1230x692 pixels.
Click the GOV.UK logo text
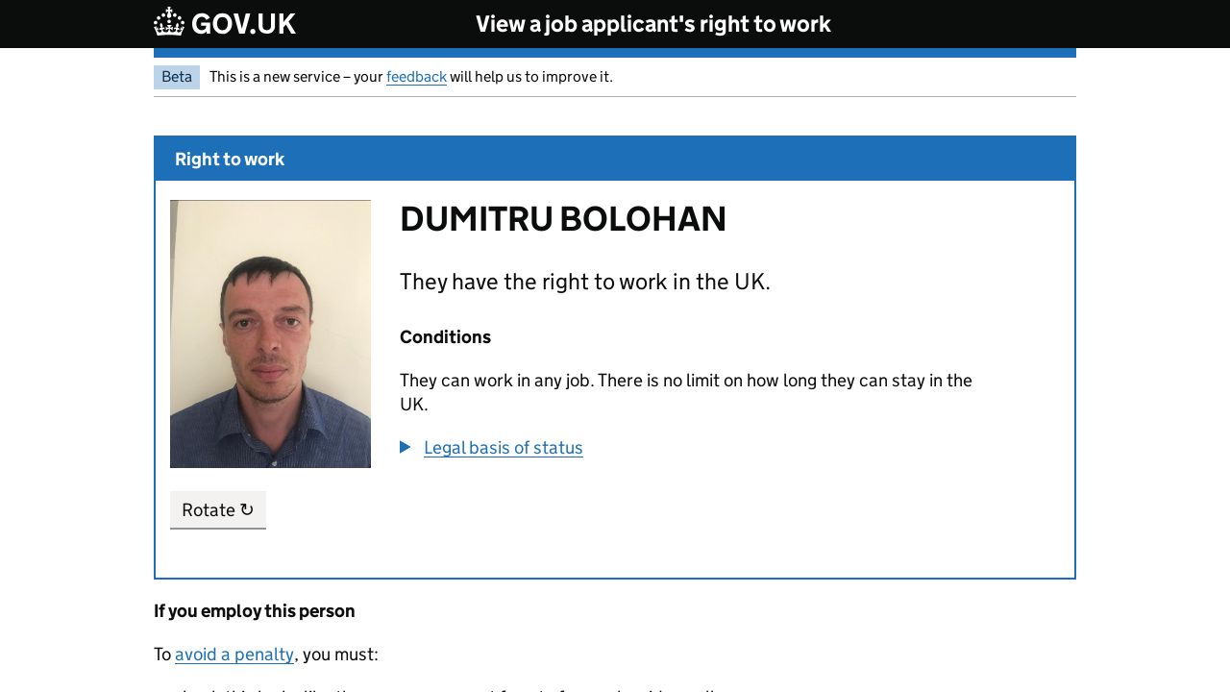[243, 24]
